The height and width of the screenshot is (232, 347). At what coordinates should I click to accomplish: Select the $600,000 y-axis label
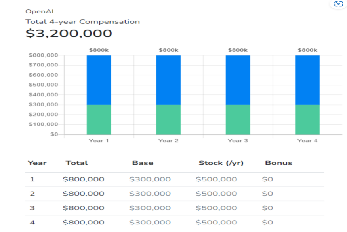pyautogui.click(x=44, y=75)
